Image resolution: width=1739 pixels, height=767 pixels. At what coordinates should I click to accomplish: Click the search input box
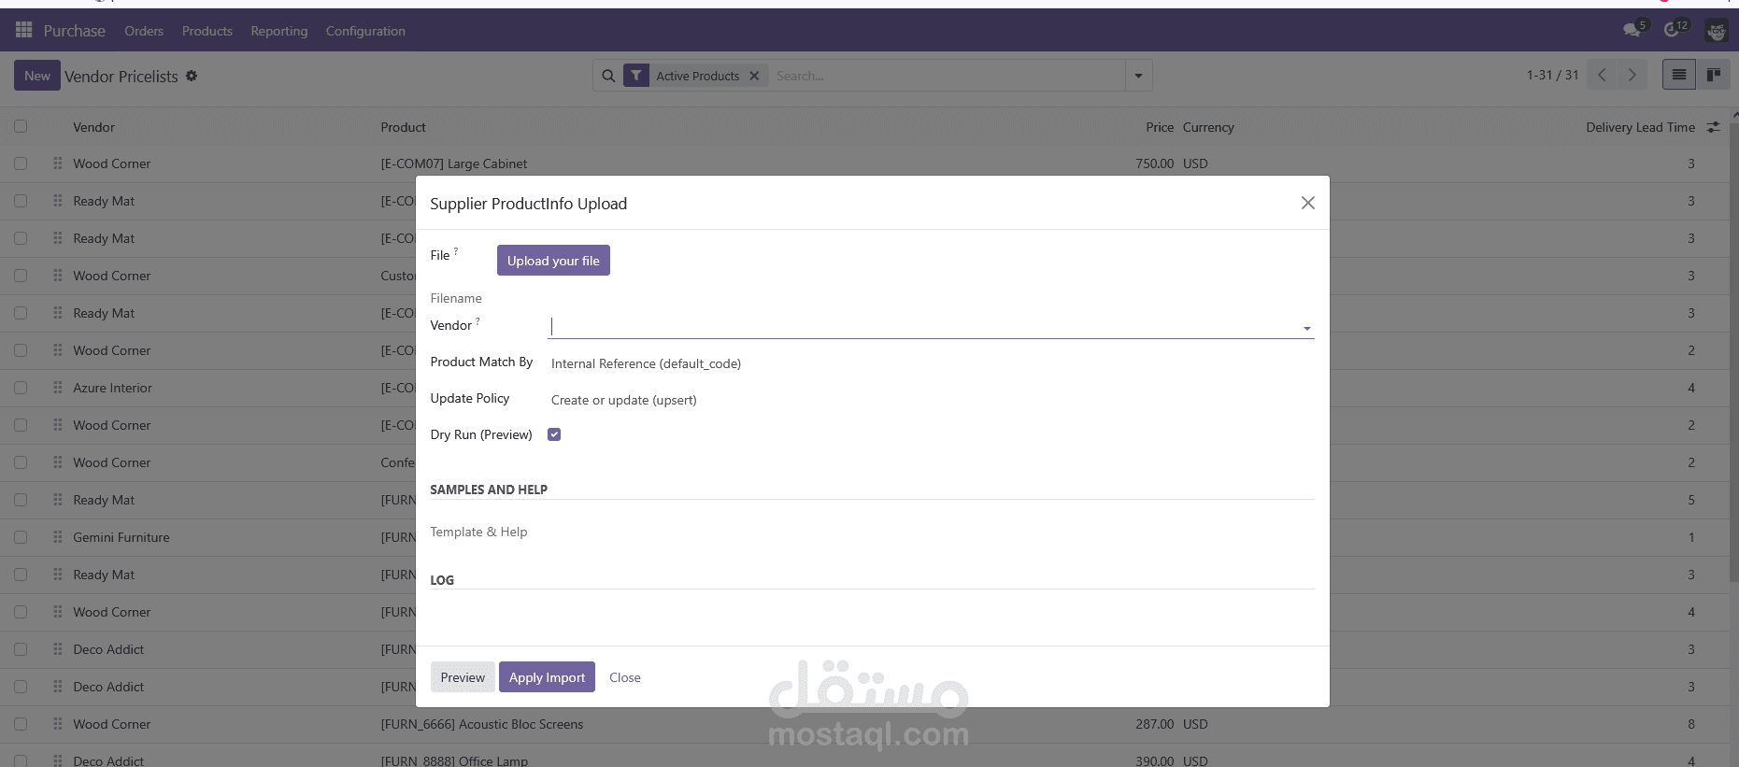pos(948,76)
